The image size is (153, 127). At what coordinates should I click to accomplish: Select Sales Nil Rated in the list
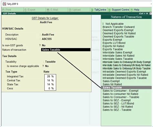coord(112,84)
